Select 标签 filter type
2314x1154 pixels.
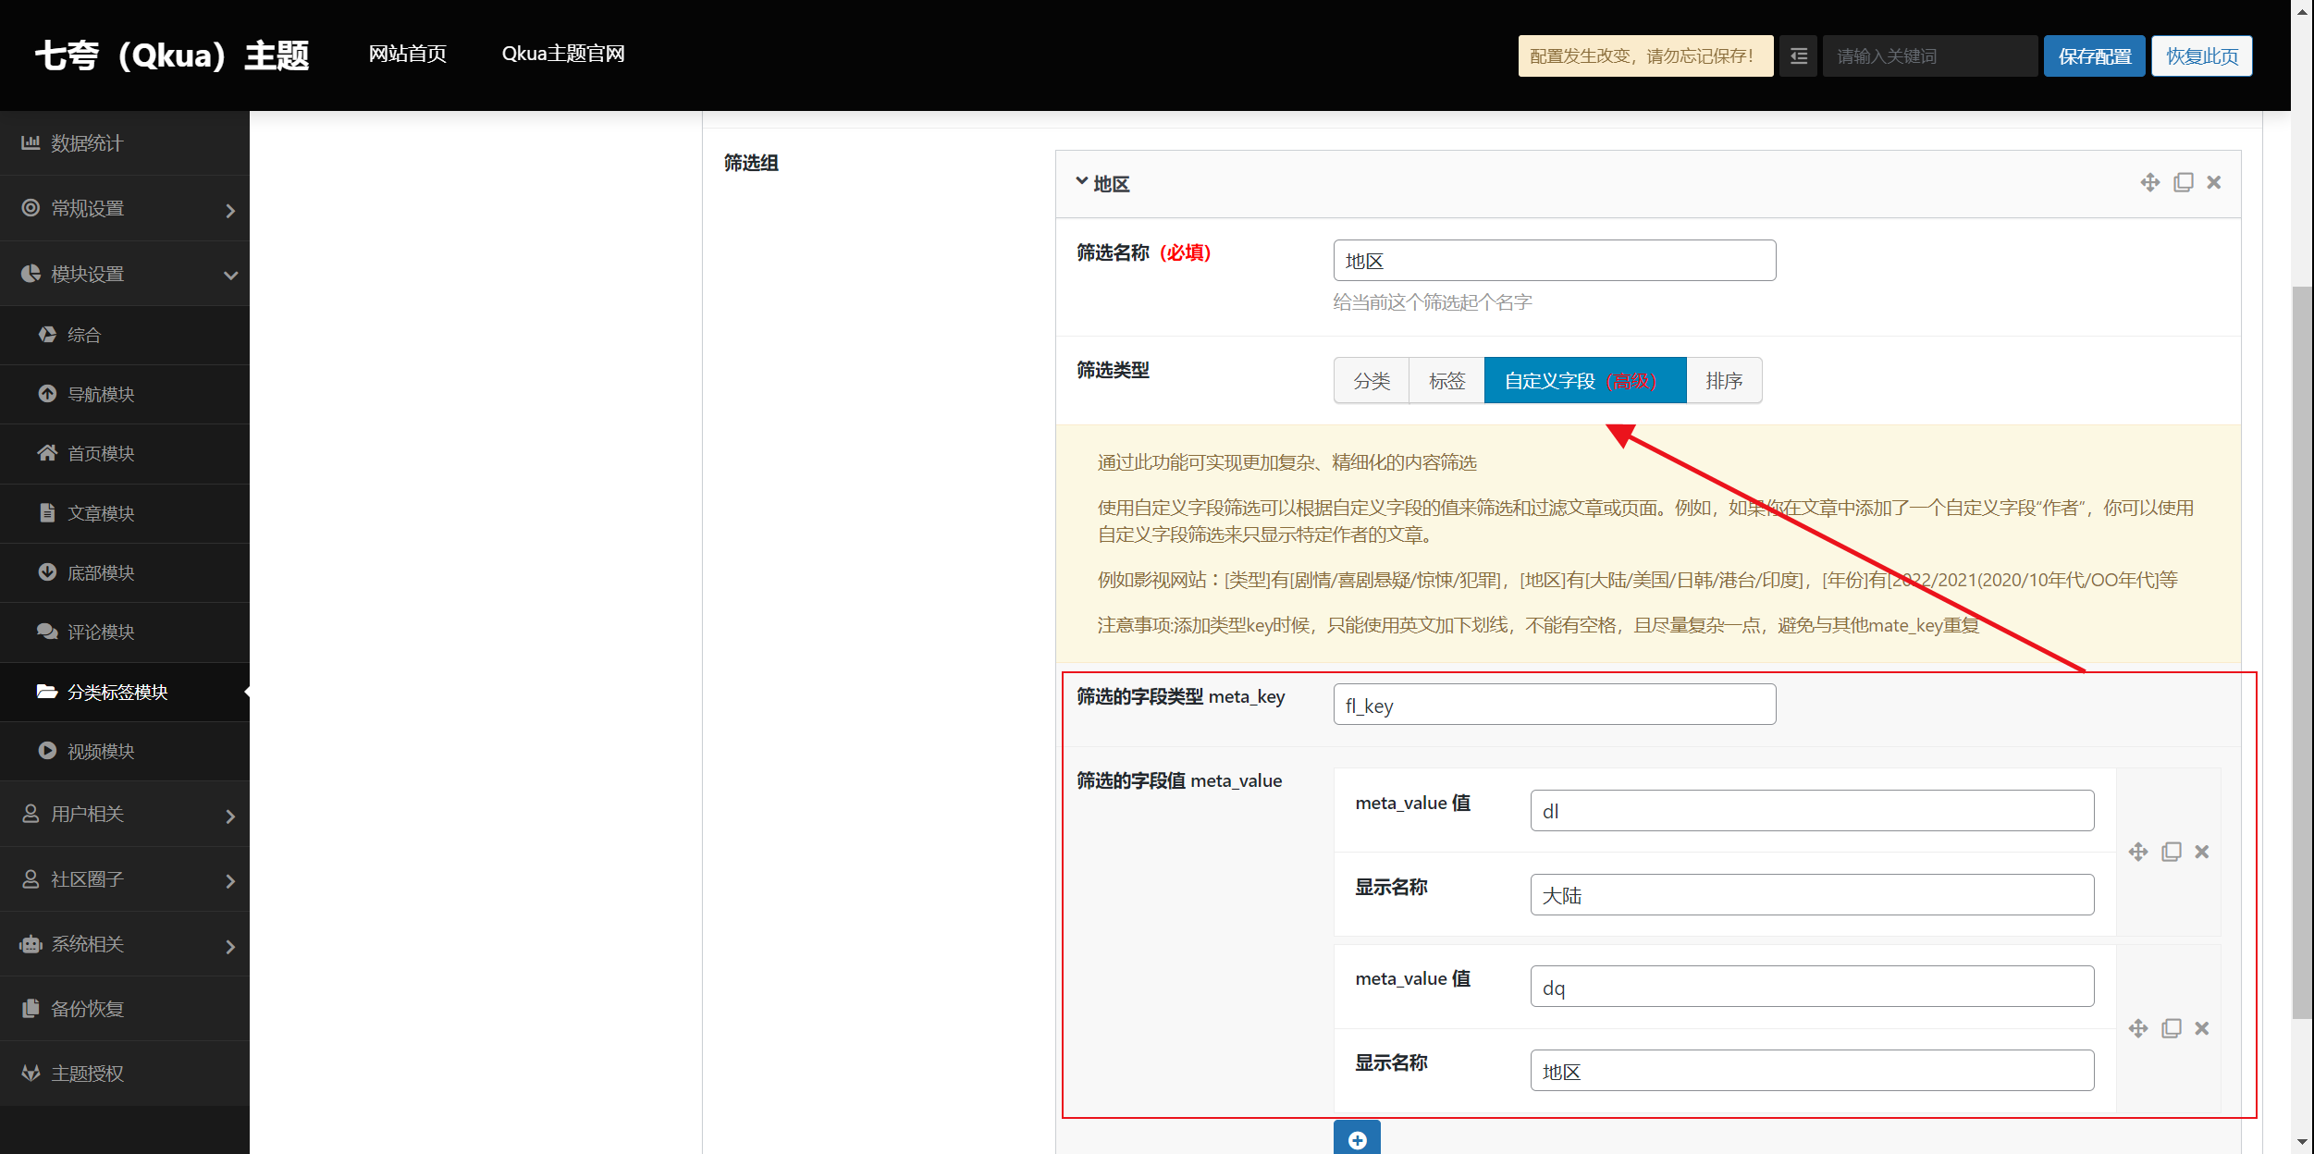tap(1446, 380)
